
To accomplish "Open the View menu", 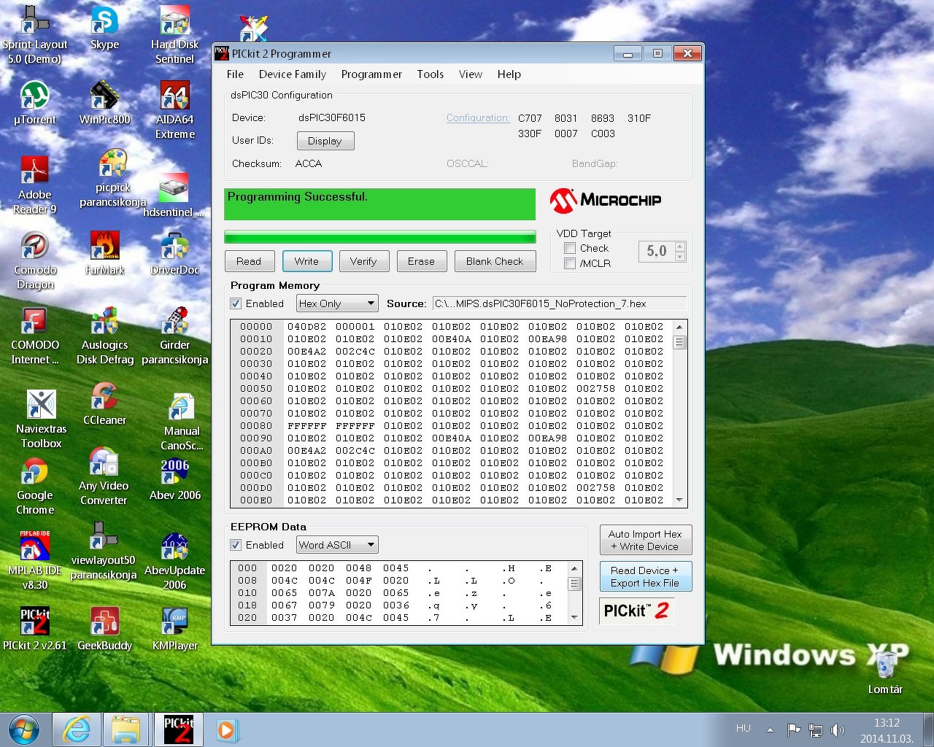I will coord(471,74).
